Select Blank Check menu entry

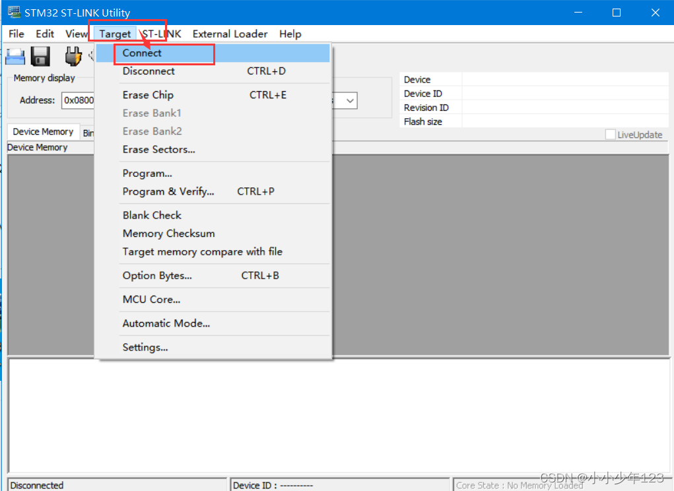pyautogui.click(x=213, y=215)
